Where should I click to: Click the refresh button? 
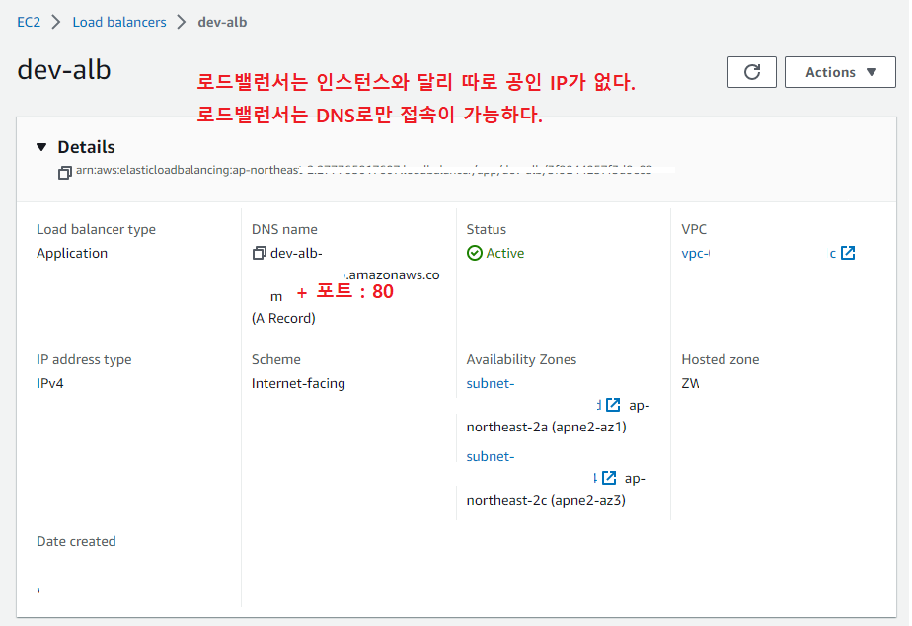751,72
